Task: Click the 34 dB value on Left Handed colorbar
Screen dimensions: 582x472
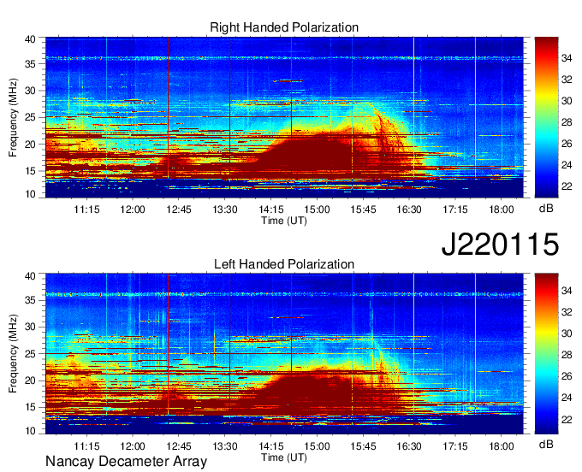Action: 567,291
